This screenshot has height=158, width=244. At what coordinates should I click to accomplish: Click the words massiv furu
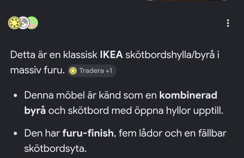coord(37,70)
